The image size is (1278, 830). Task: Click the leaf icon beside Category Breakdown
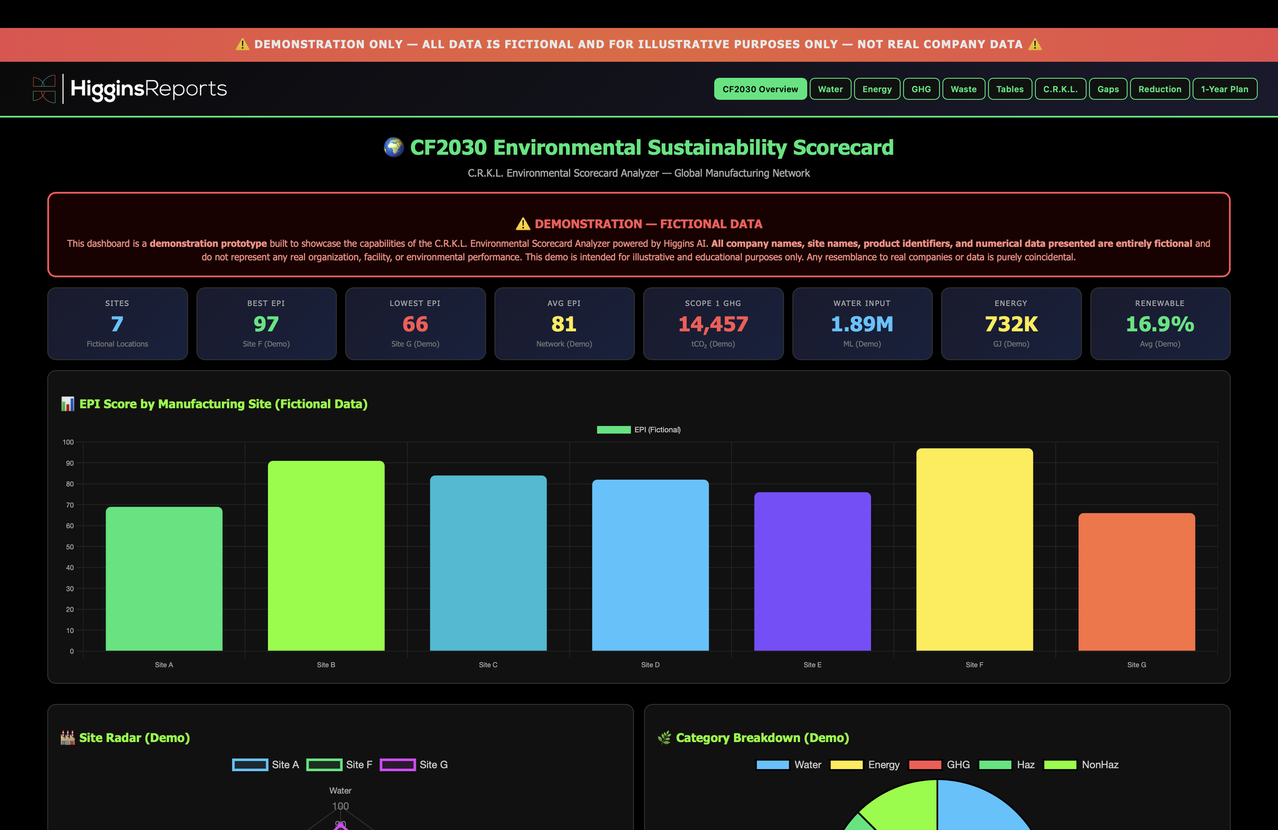664,737
